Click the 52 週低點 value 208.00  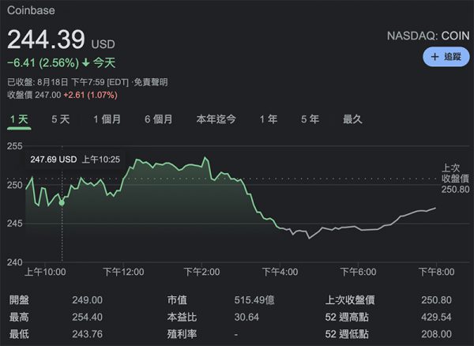point(436,334)
